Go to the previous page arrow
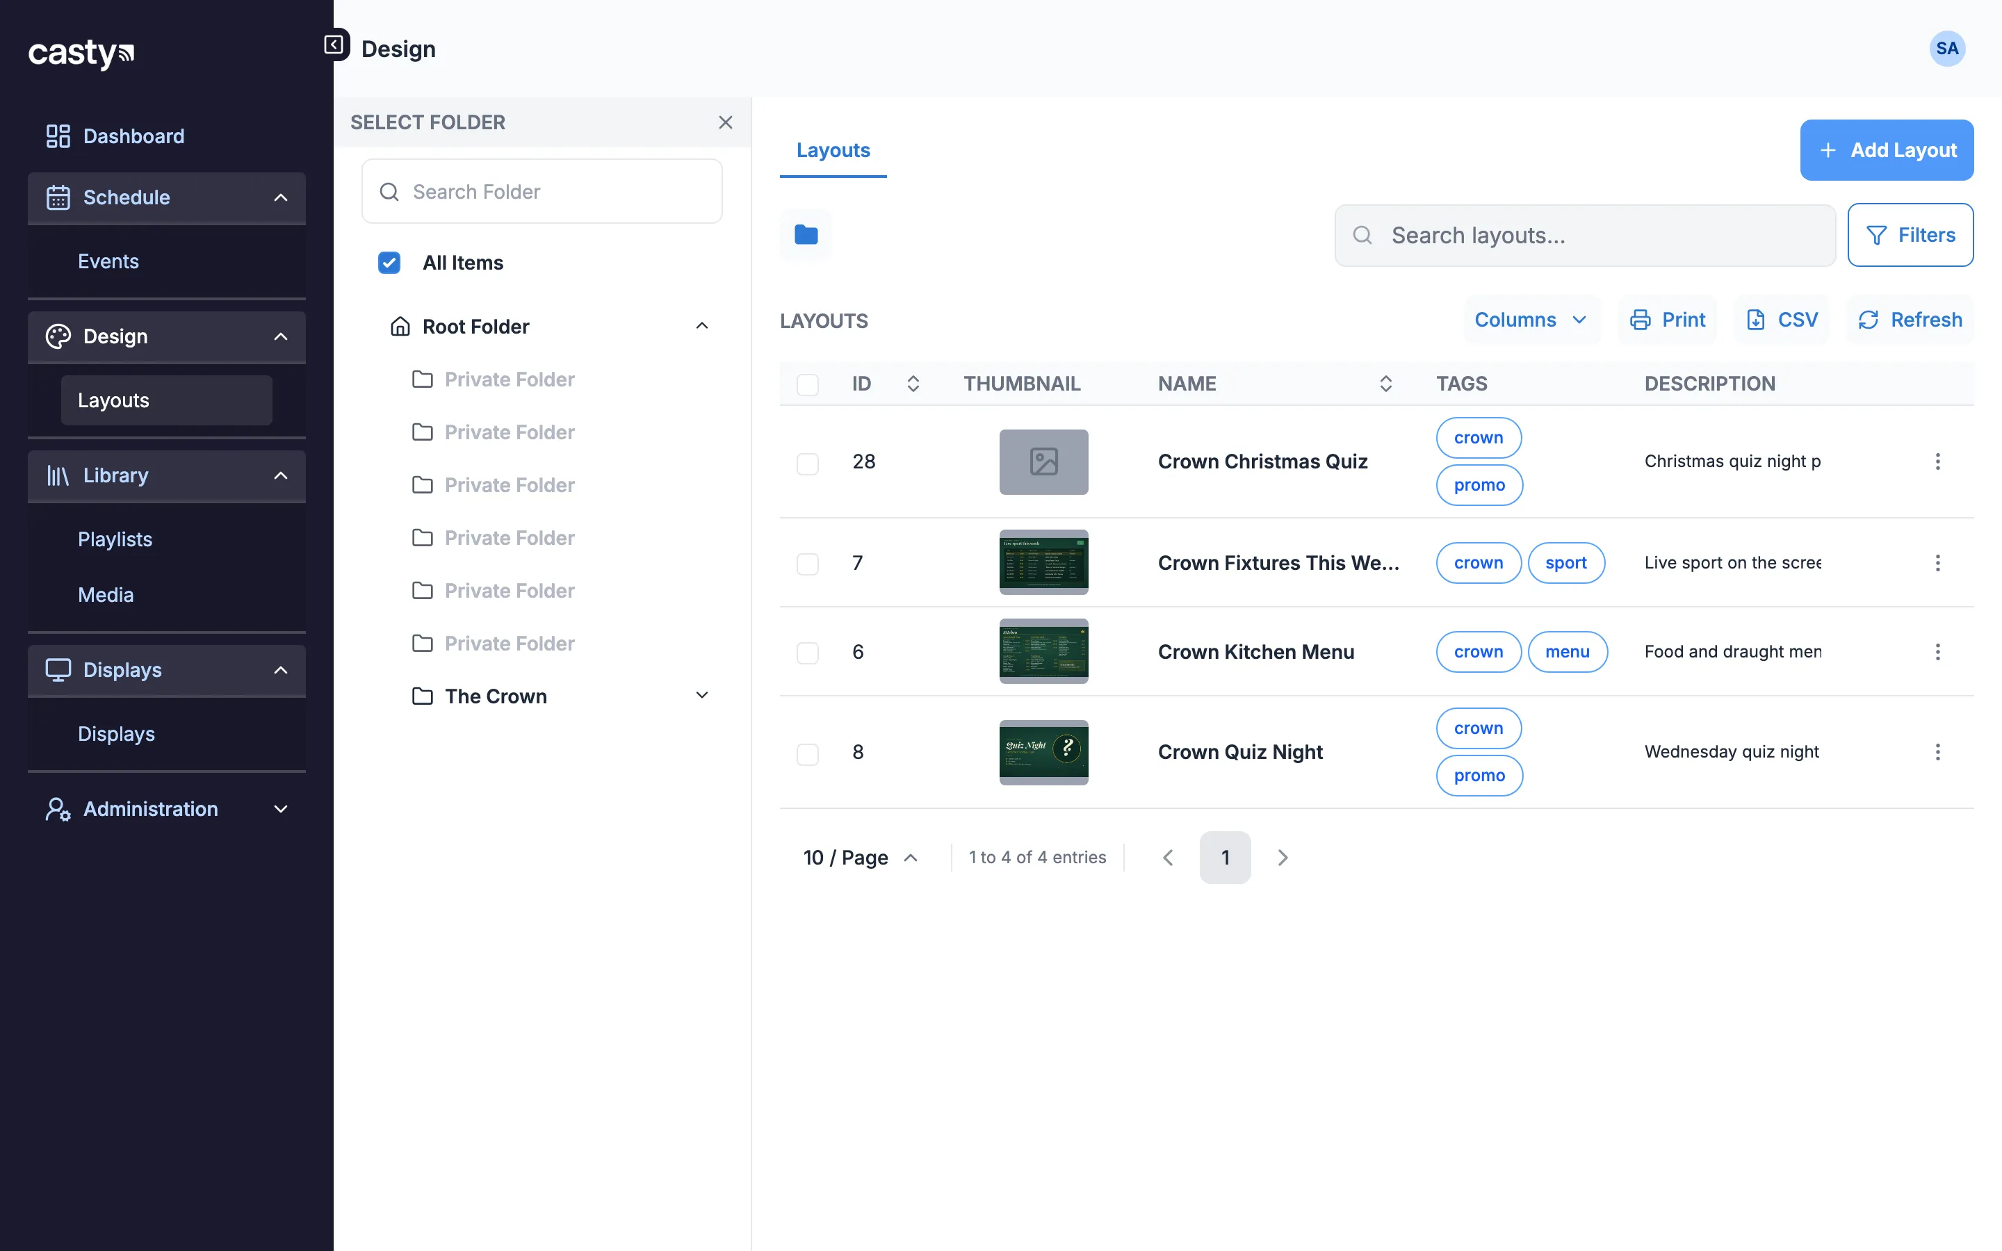Screen dimensions: 2002x1251 click(x=1168, y=858)
